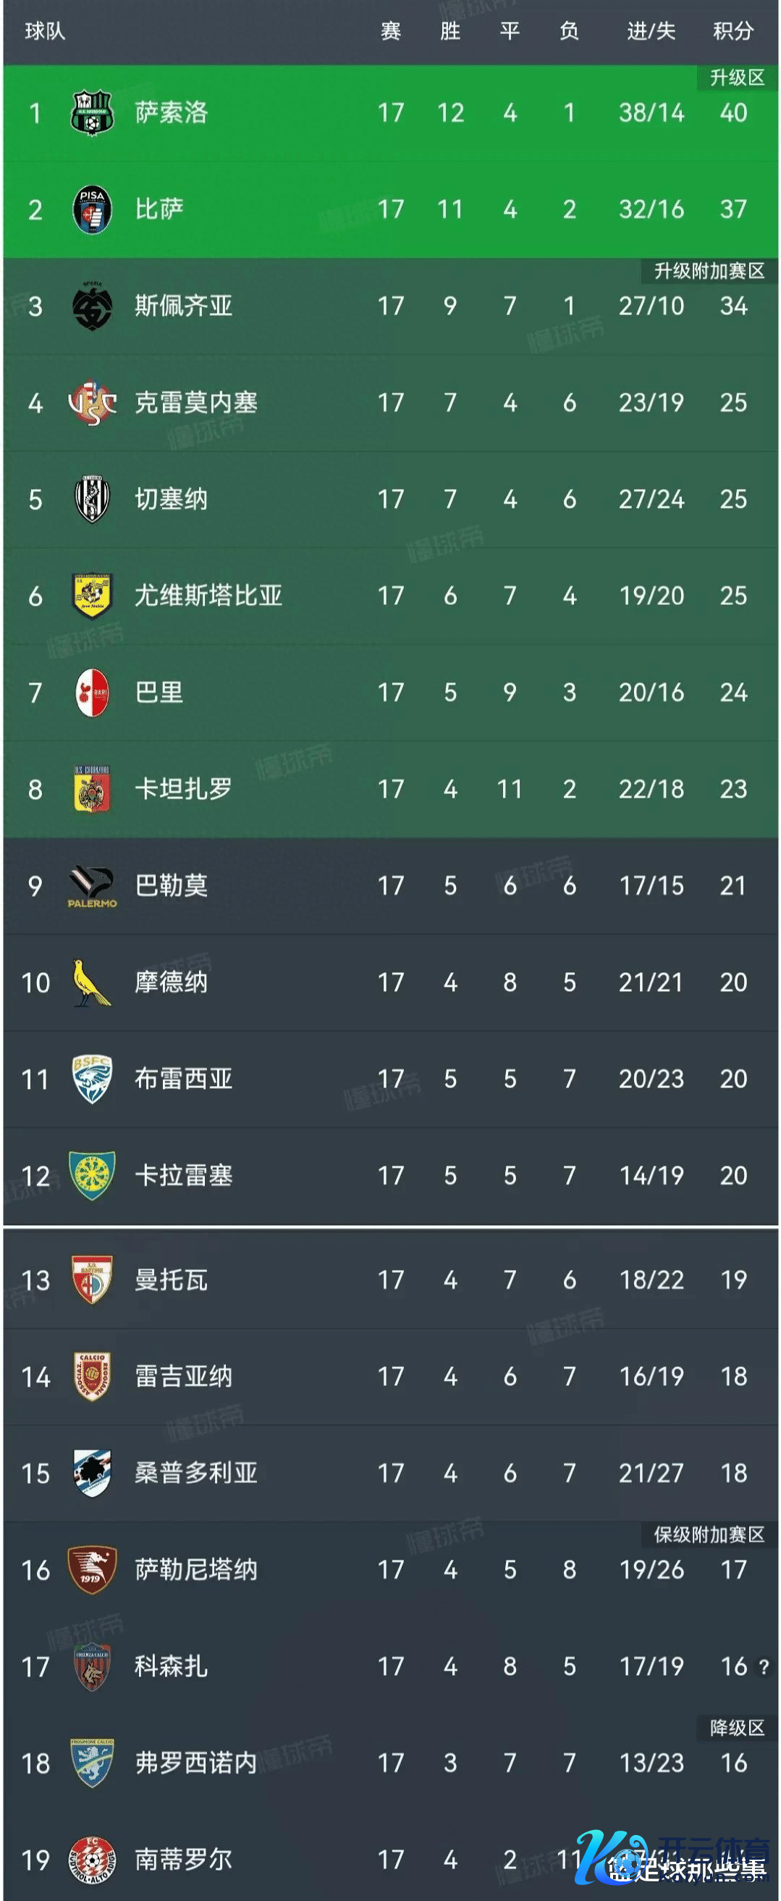Open the Catanzaro team name 卡坦扎罗

tap(183, 789)
